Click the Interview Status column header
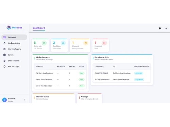 [141, 67]
